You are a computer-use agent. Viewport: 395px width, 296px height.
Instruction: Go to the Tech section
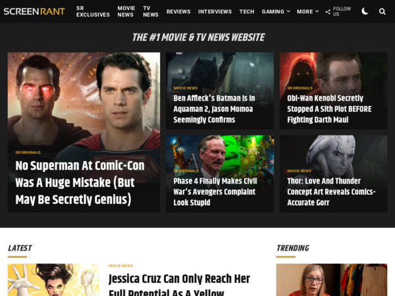click(247, 11)
